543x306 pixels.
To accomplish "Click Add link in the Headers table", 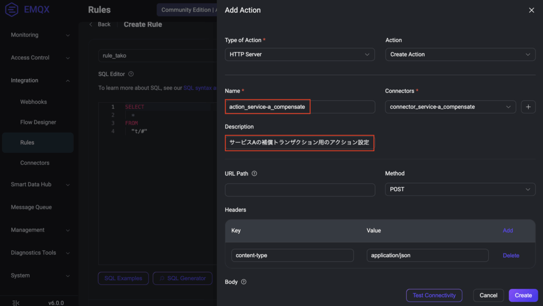I will click(x=507, y=231).
